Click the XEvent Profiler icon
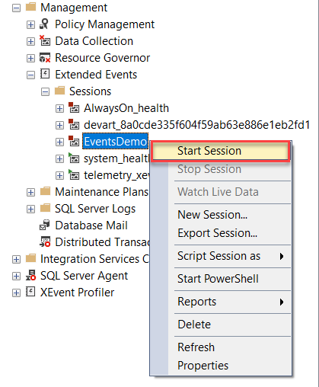The image size is (319, 387). (30, 292)
